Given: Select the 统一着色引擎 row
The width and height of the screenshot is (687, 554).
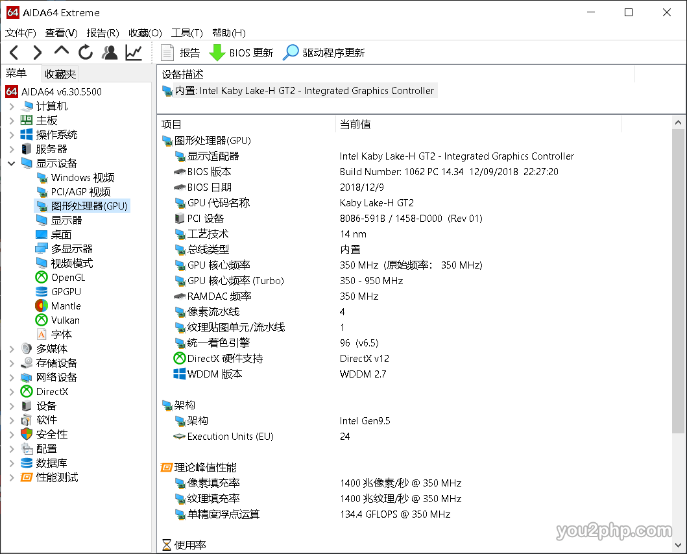Looking at the screenshot, I should pos(276,343).
